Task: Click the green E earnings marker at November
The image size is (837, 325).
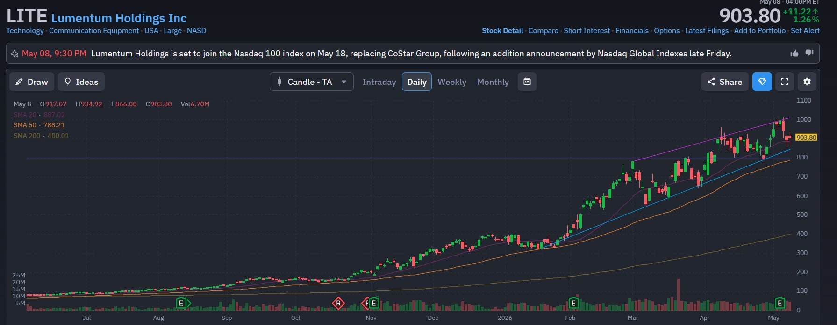Action: pyautogui.click(x=374, y=304)
